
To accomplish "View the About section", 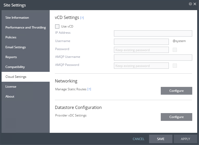I will point(25,96).
